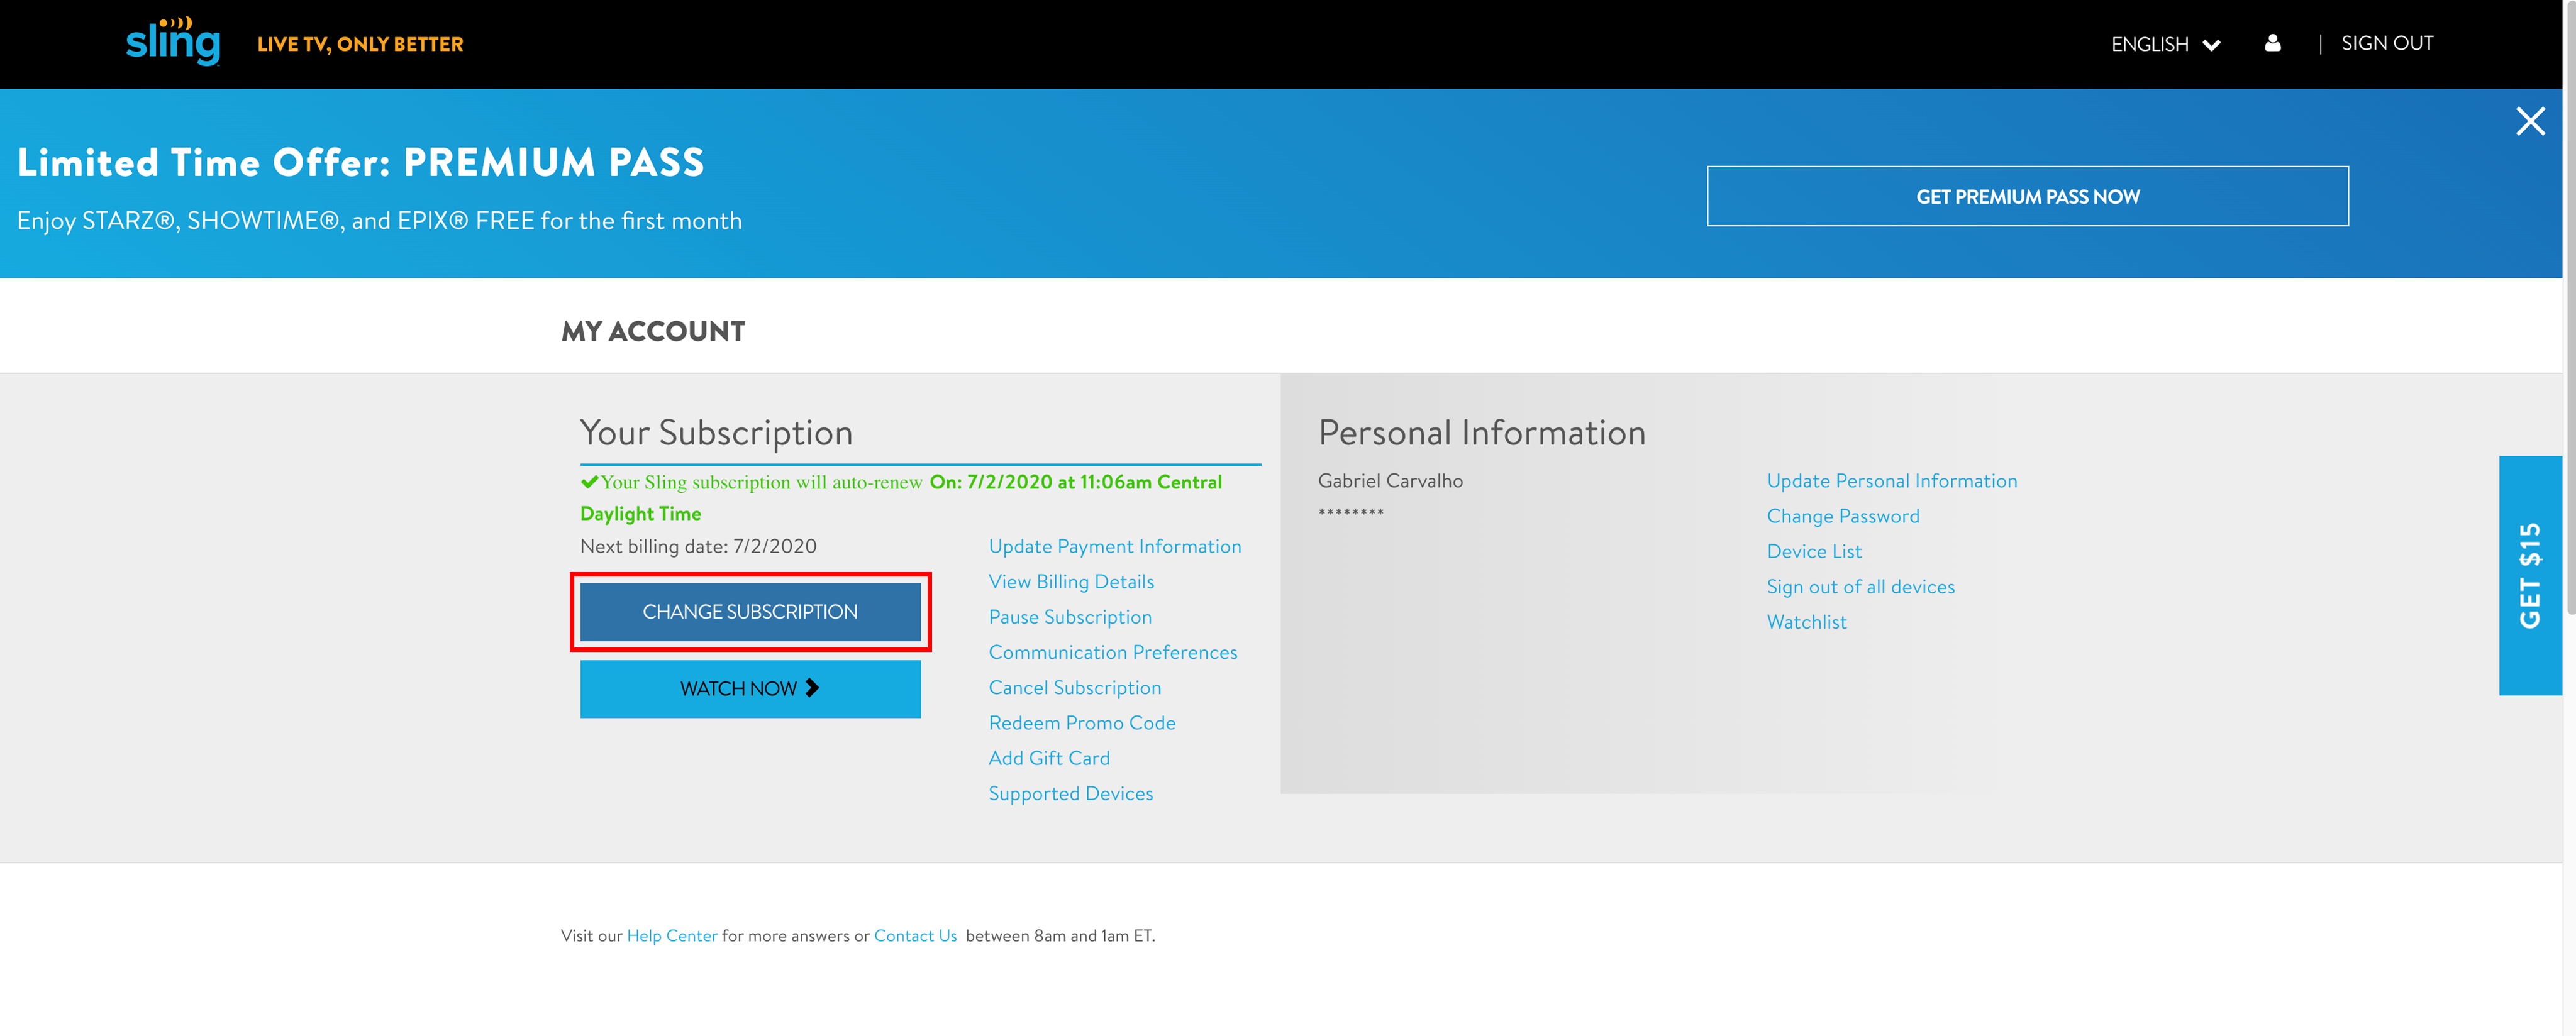The image size is (2576, 1036).
Task: Open the user profile icon
Action: 2272,43
